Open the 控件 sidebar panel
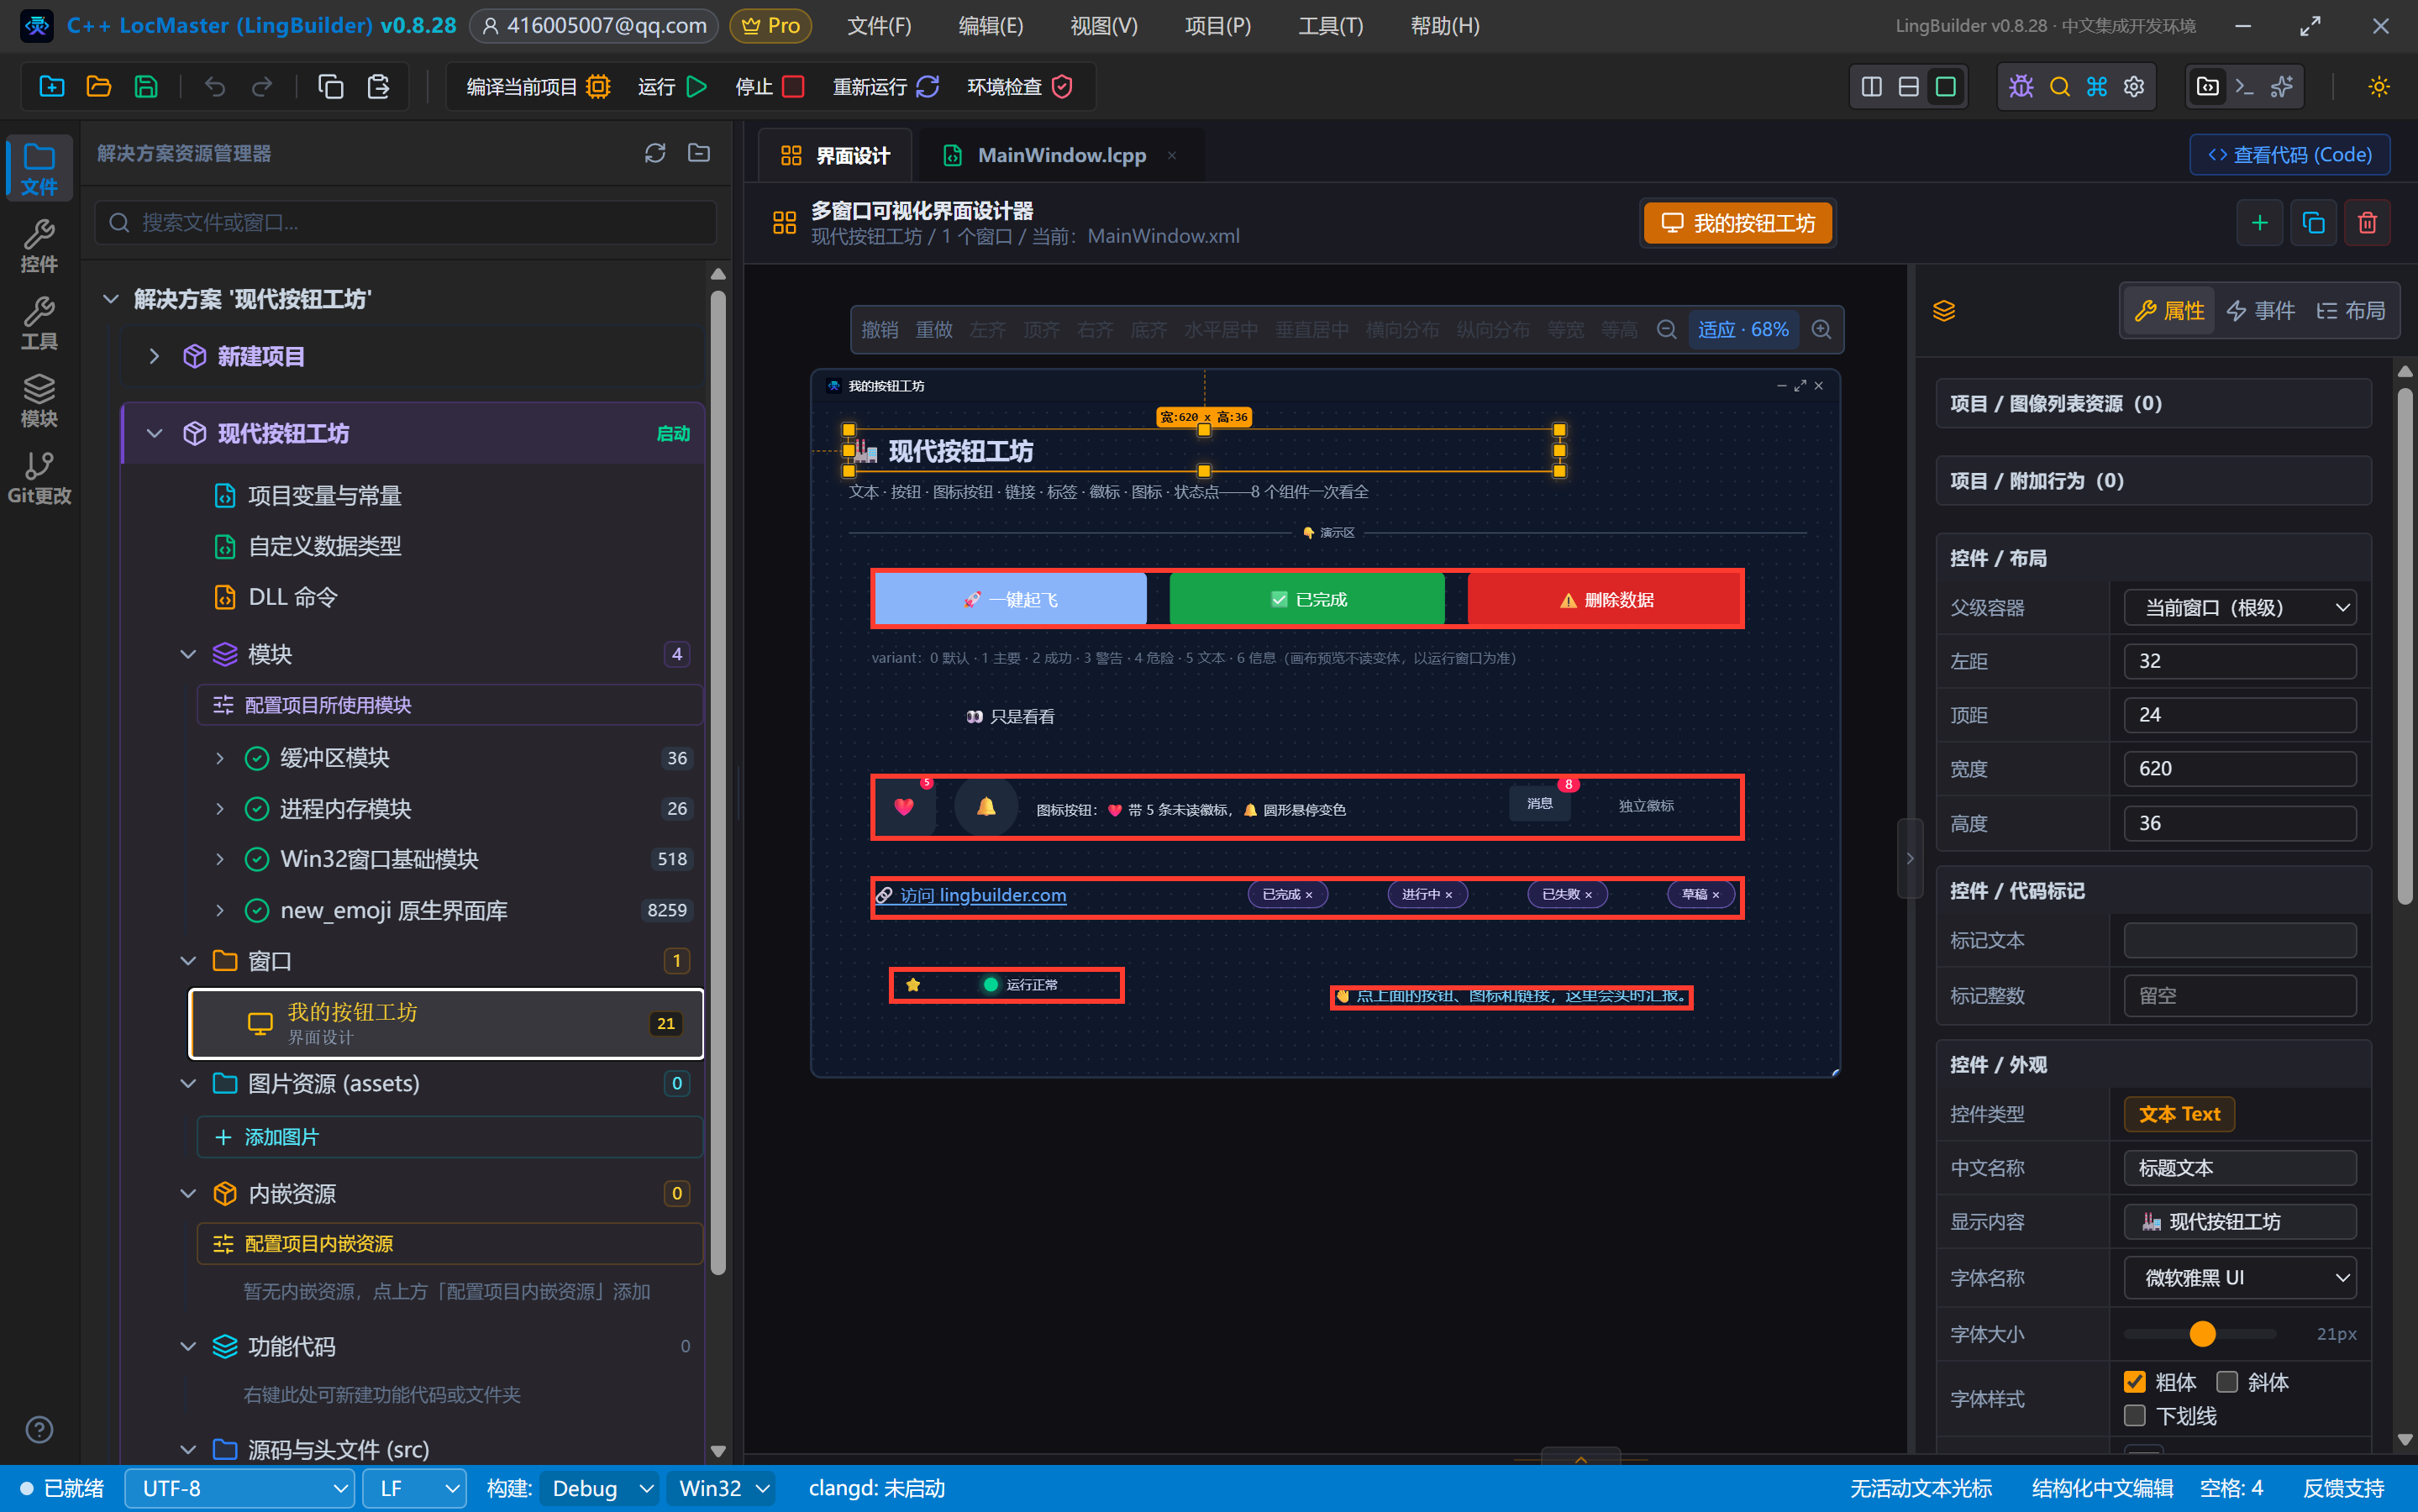This screenshot has height=1512, width=2418. tap(39, 245)
